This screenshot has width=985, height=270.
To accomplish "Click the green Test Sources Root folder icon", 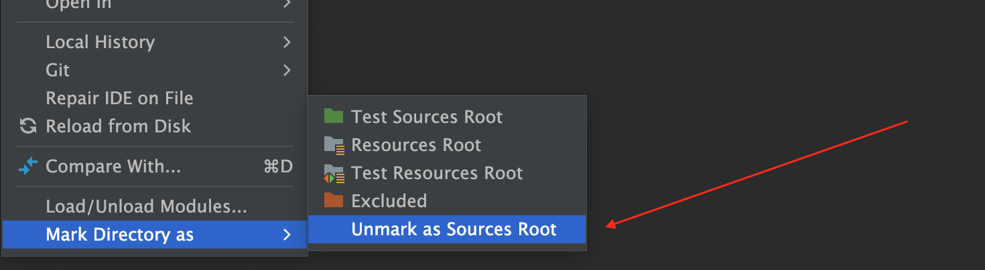I will pos(333,117).
